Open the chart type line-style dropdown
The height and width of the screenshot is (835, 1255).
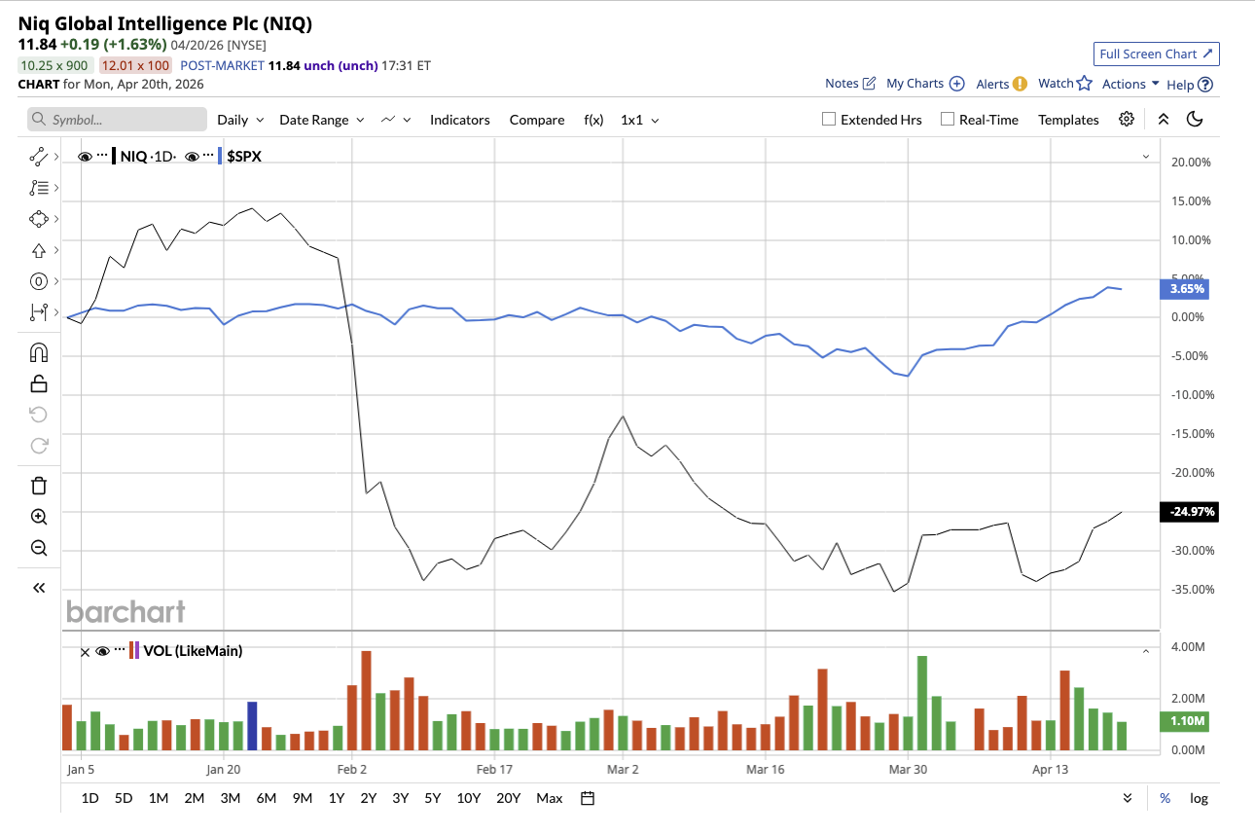point(396,120)
